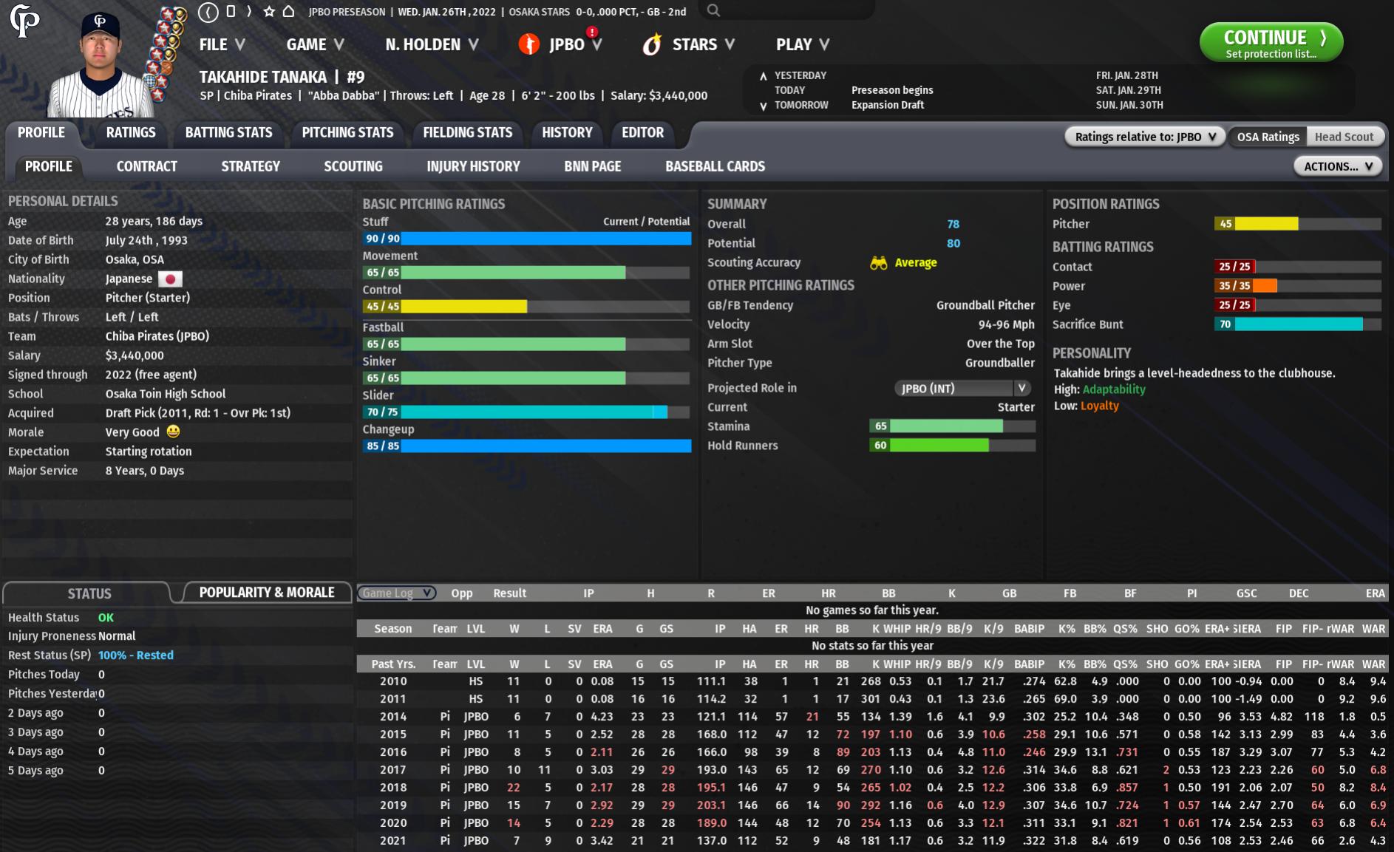The height and width of the screenshot is (852, 1394).
Task: Click the star bookmark icon
Action: [x=269, y=12]
